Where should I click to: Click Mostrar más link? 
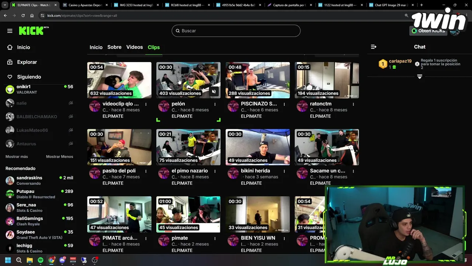tap(17, 157)
